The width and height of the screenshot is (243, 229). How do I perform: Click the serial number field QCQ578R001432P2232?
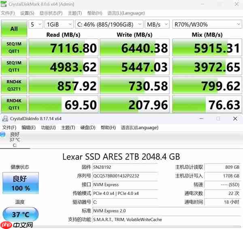tap(125, 176)
